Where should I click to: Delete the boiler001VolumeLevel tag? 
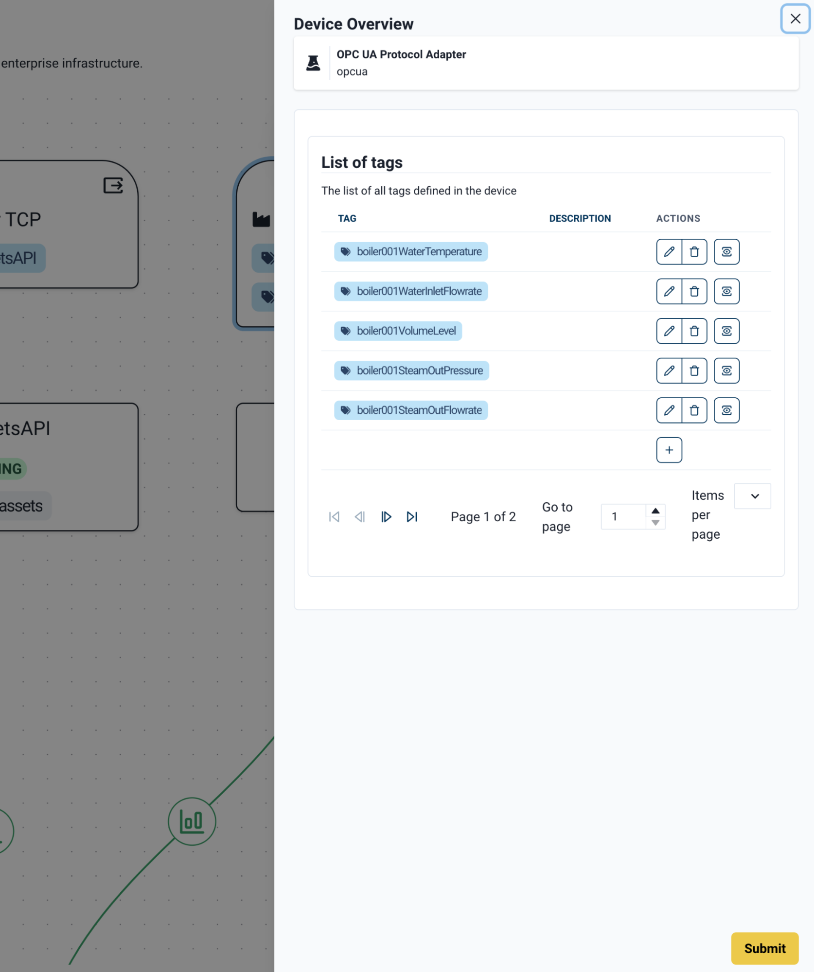point(694,331)
